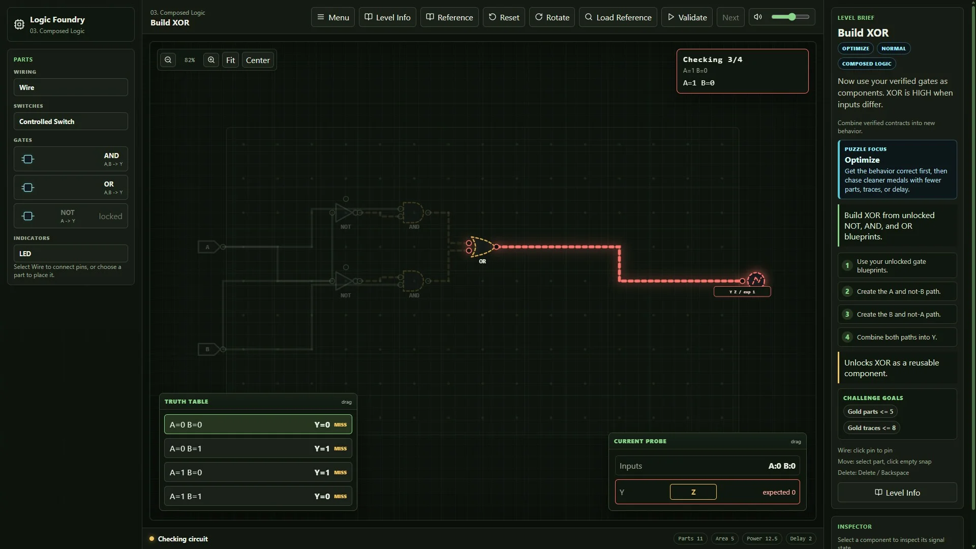Mute sound with the speaker icon
976x549 pixels.
coord(757,17)
